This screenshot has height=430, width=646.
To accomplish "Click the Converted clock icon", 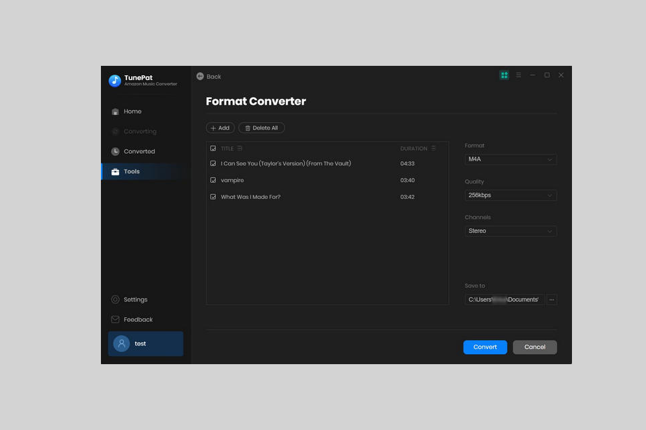I will [x=115, y=151].
